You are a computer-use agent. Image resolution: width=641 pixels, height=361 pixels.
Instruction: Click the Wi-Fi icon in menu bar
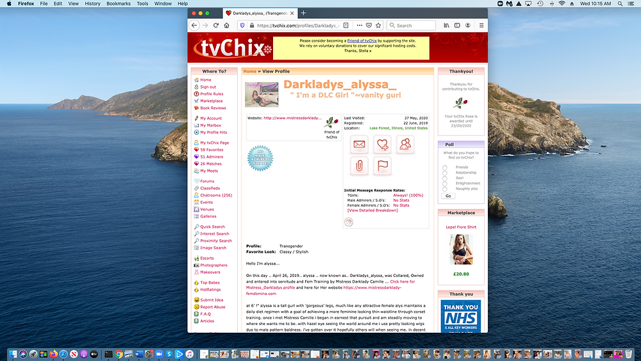[562, 4]
